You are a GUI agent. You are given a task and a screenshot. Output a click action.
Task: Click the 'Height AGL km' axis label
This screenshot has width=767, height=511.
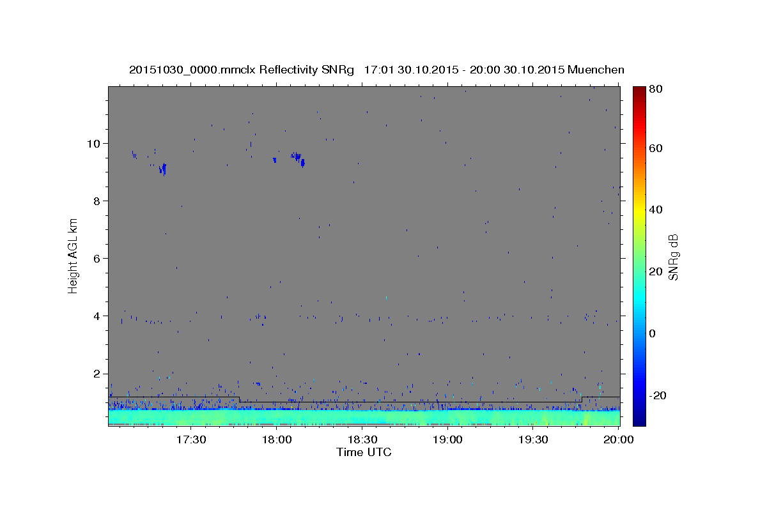[x=73, y=256]
